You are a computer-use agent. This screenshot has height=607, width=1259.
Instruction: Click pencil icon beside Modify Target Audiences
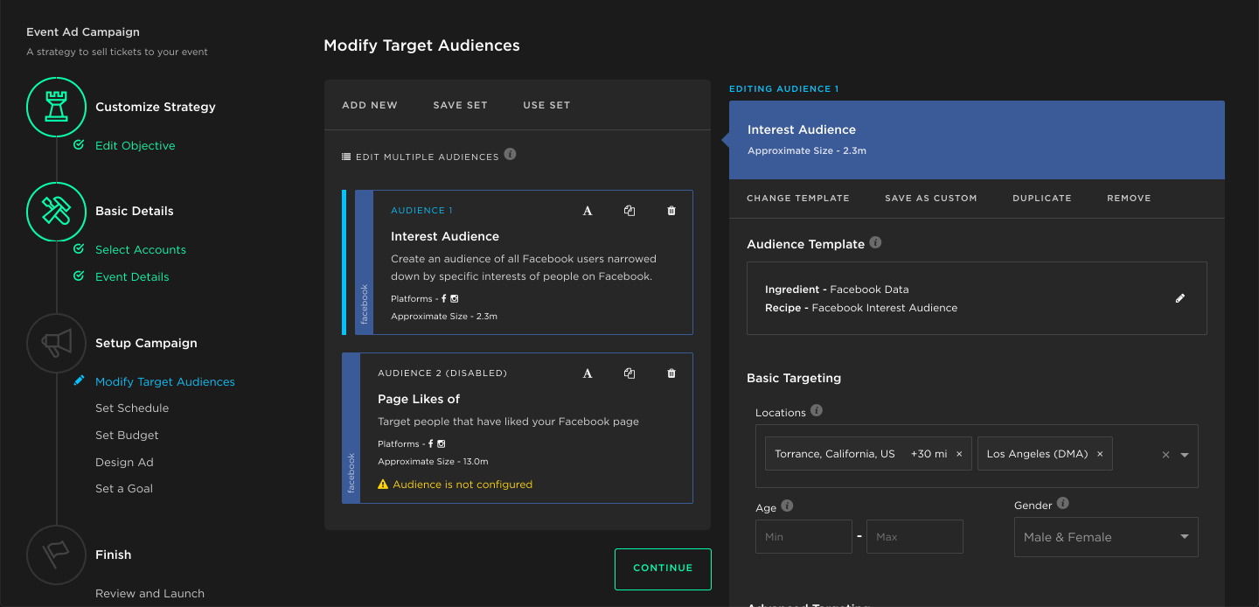80,380
